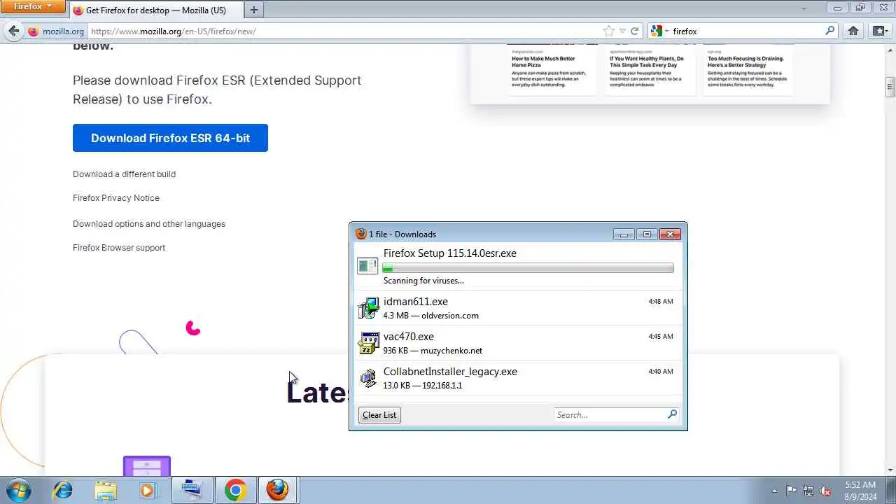896x504 pixels.
Task: Click vac470.exe file icon
Action: pyautogui.click(x=368, y=343)
